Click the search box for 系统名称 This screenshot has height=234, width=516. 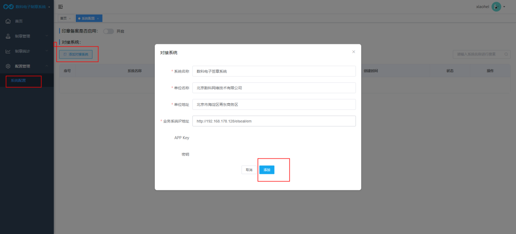[x=481, y=54]
